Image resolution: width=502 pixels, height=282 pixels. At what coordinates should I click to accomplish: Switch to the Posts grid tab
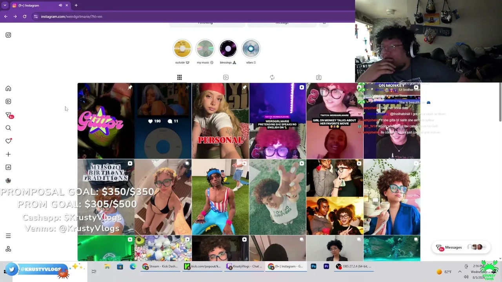[x=179, y=78]
